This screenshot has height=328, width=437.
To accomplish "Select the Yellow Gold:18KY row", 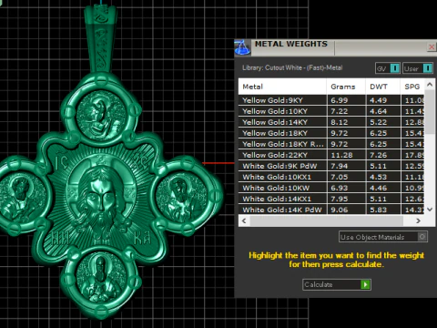I will [331, 133].
